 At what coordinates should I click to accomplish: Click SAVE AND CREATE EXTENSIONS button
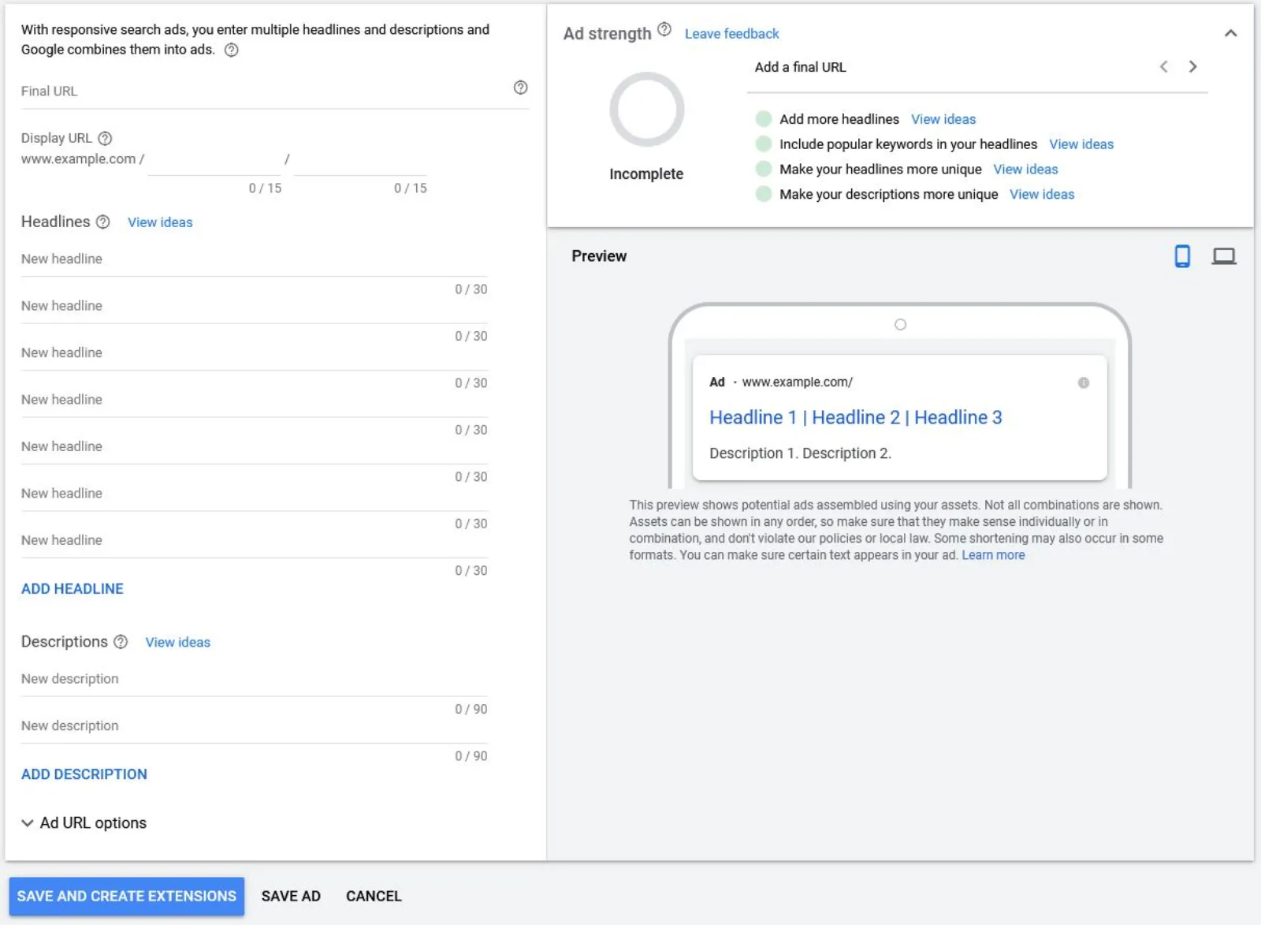(x=127, y=896)
